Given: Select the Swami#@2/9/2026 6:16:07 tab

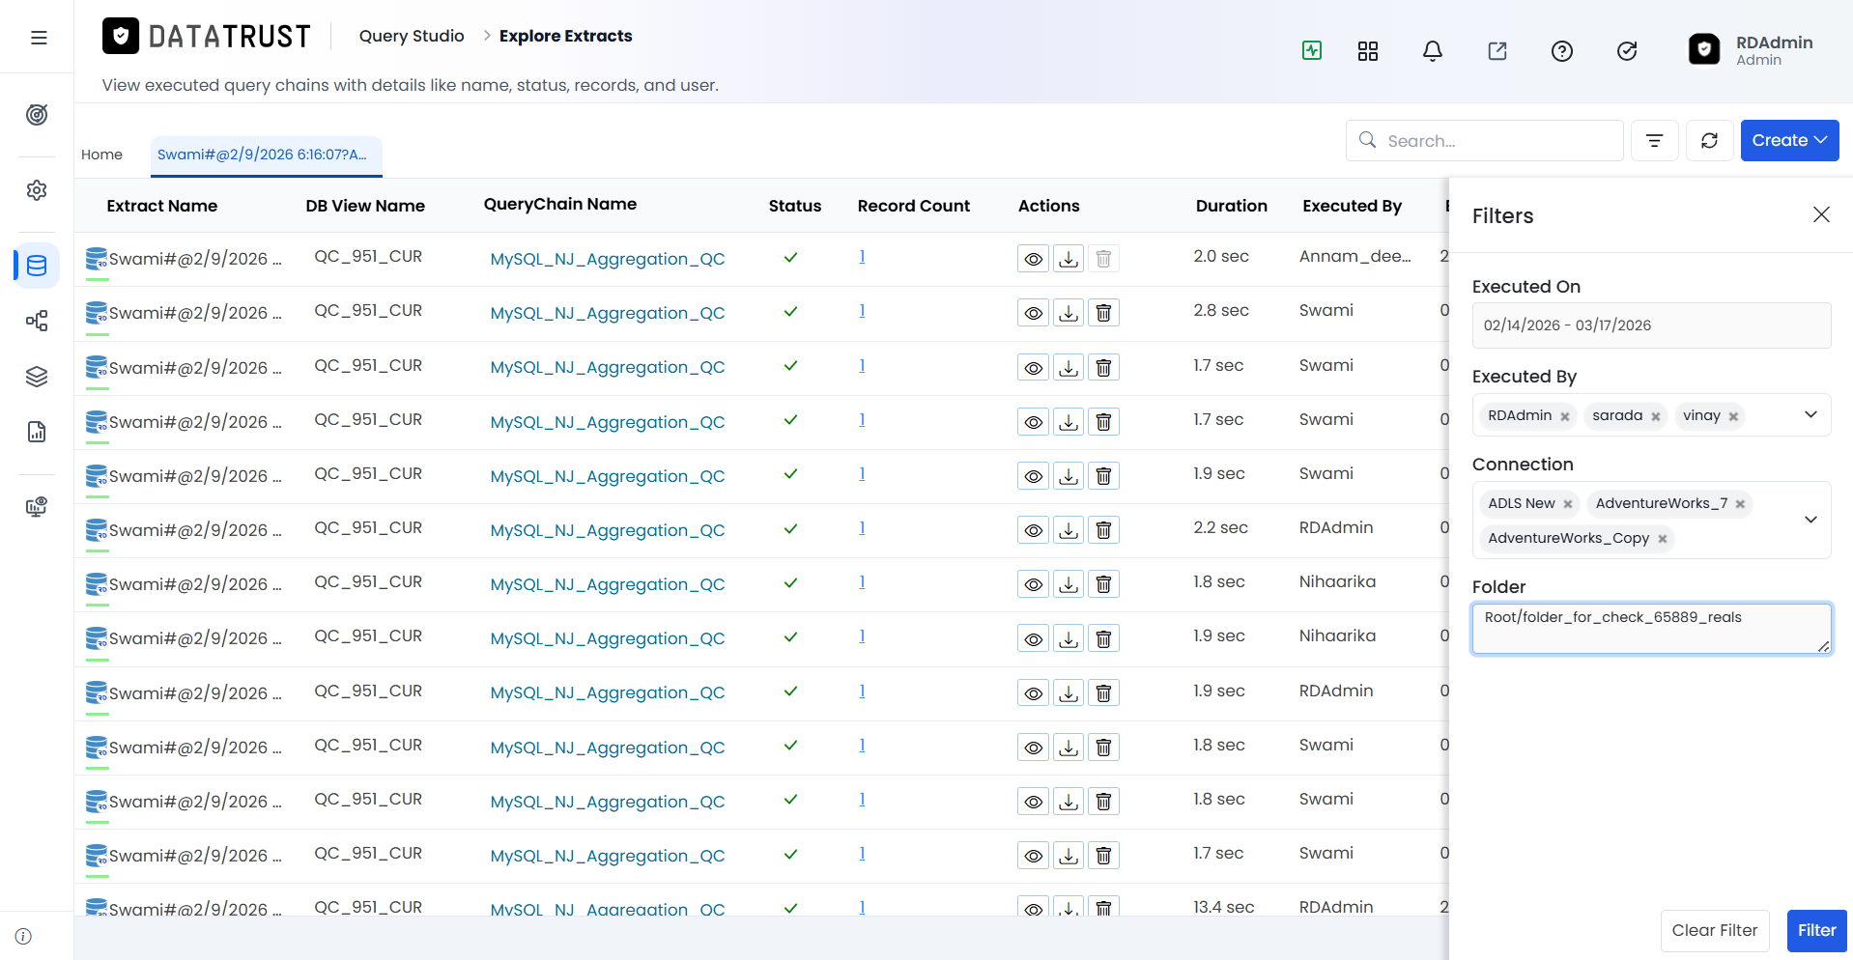Looking at the screenshot, I should (x=266, y=155).
